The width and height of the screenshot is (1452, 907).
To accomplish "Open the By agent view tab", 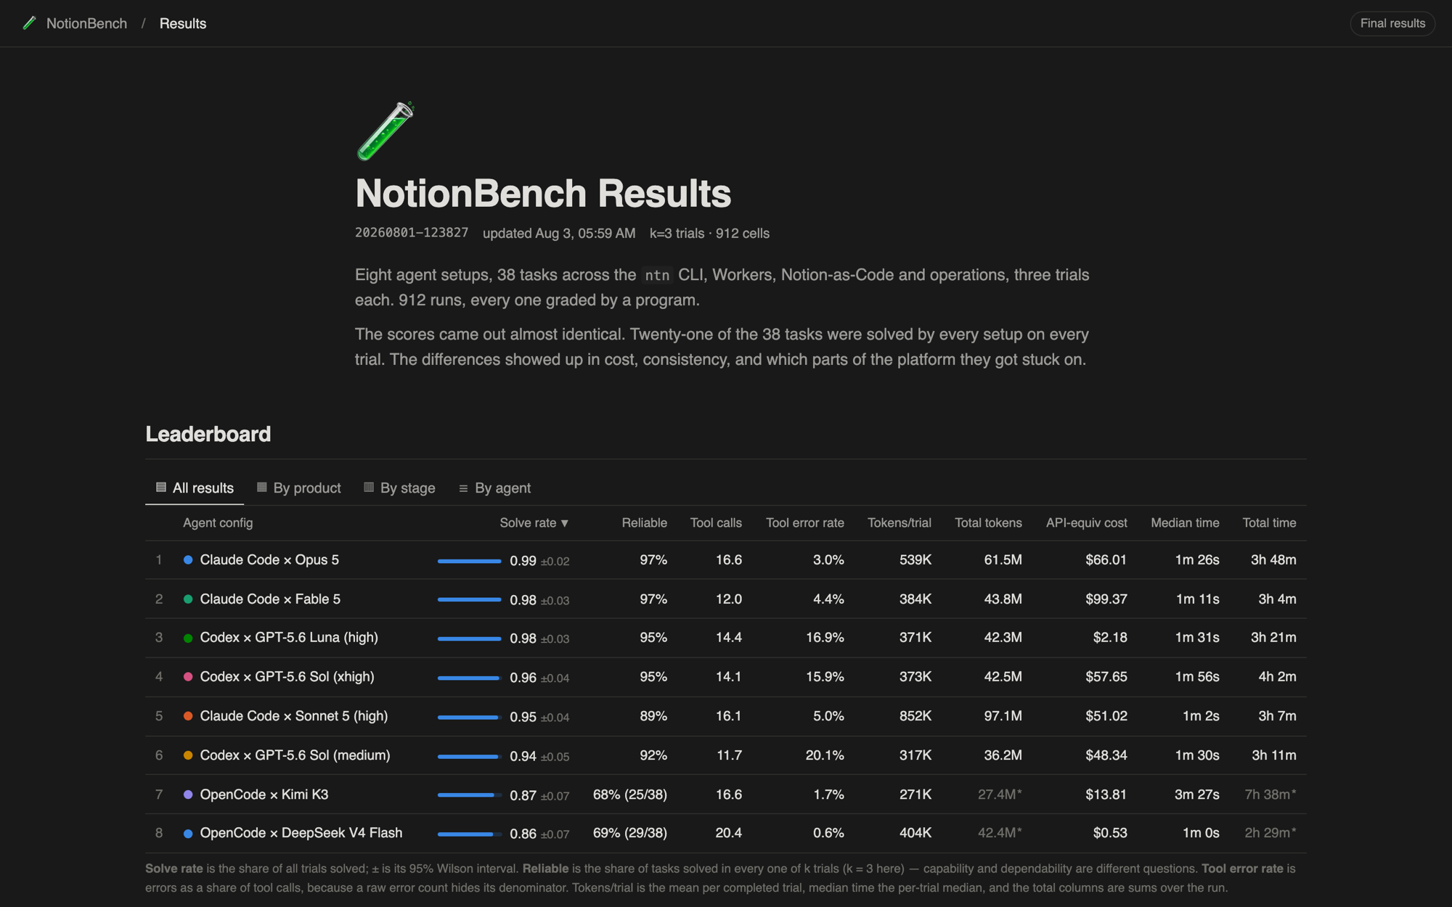I will click(x=494, y=488).
